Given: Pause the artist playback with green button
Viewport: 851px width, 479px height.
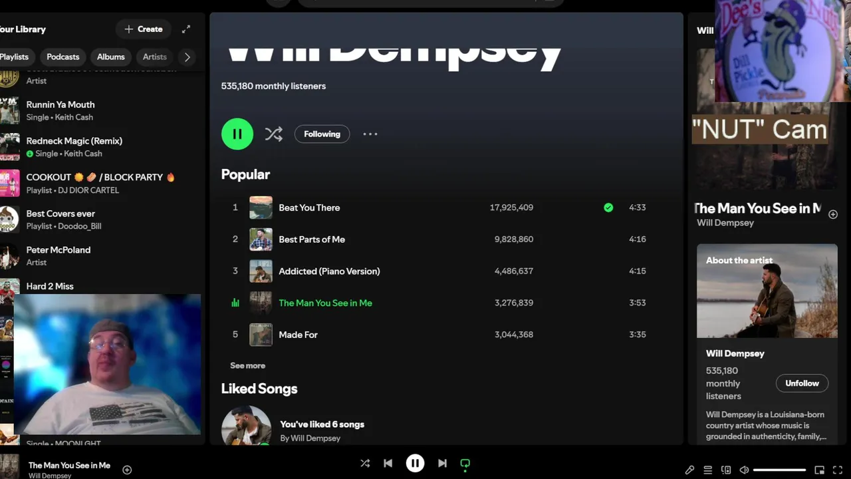Looking at the screenshot, I should [237, 134].
